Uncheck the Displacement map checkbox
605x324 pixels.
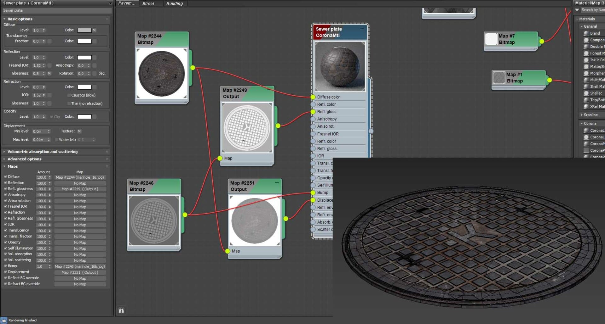(5, 272)
